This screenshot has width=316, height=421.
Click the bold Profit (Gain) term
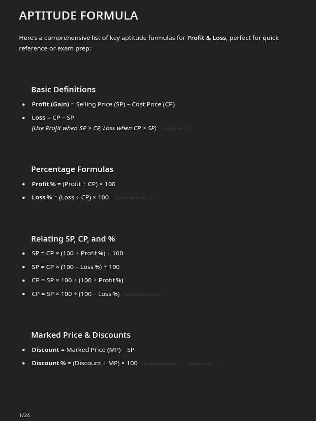coord(51,104)
